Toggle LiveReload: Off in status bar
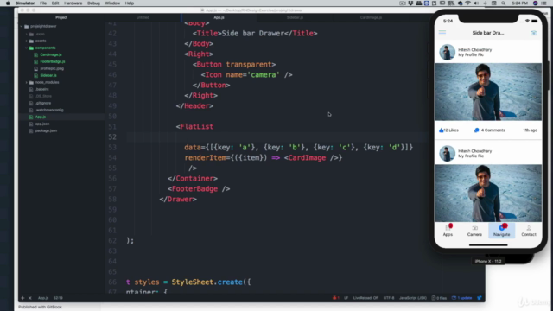The height and width of the screenshot is (311, 553). tap(365, 298)
